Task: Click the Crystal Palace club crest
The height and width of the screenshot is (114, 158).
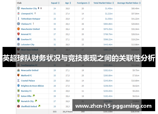Action: click(x=18, y=81)
